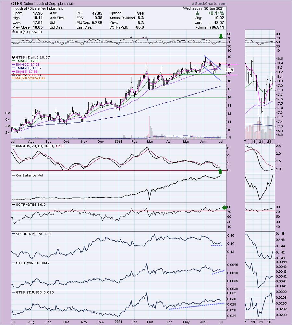The image size is (292, 325).
Task: Click the Gates Industrial Corp. plc company name
Action: (44, 4)
